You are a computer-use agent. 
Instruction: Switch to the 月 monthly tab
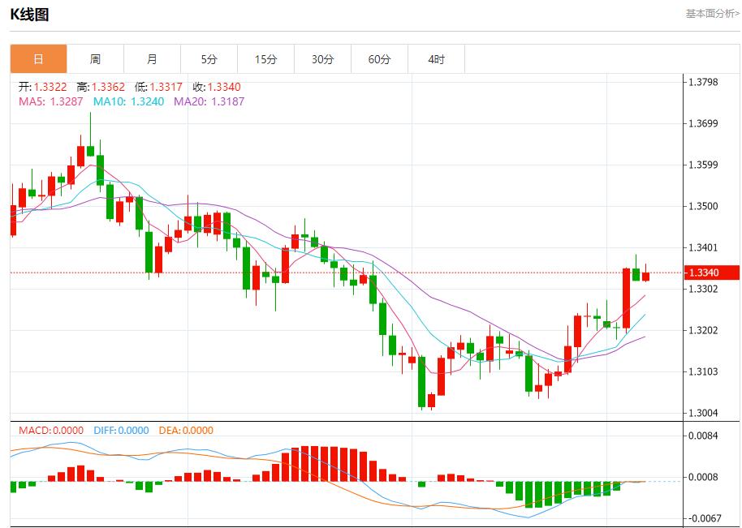[x=152, y=59]
